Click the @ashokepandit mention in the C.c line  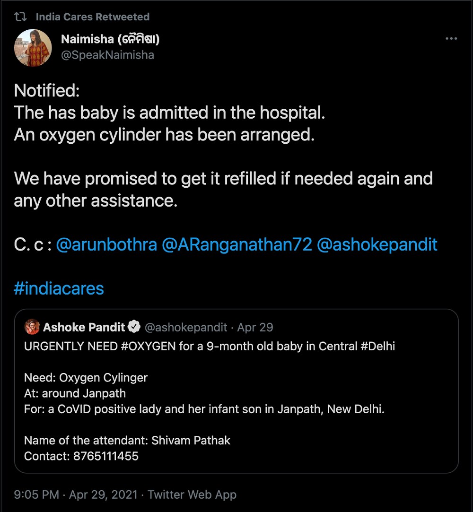(x=377, y=244)
